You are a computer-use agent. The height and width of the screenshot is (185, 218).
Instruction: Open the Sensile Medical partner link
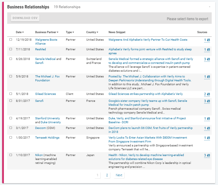(x=45, y=59)
